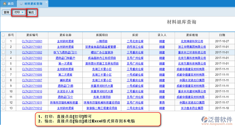Open record link CLTK201710001
235x128 pixels.
[32, 41]
